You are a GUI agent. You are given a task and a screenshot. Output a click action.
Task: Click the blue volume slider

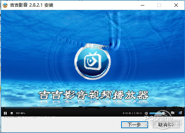(157, 113)
